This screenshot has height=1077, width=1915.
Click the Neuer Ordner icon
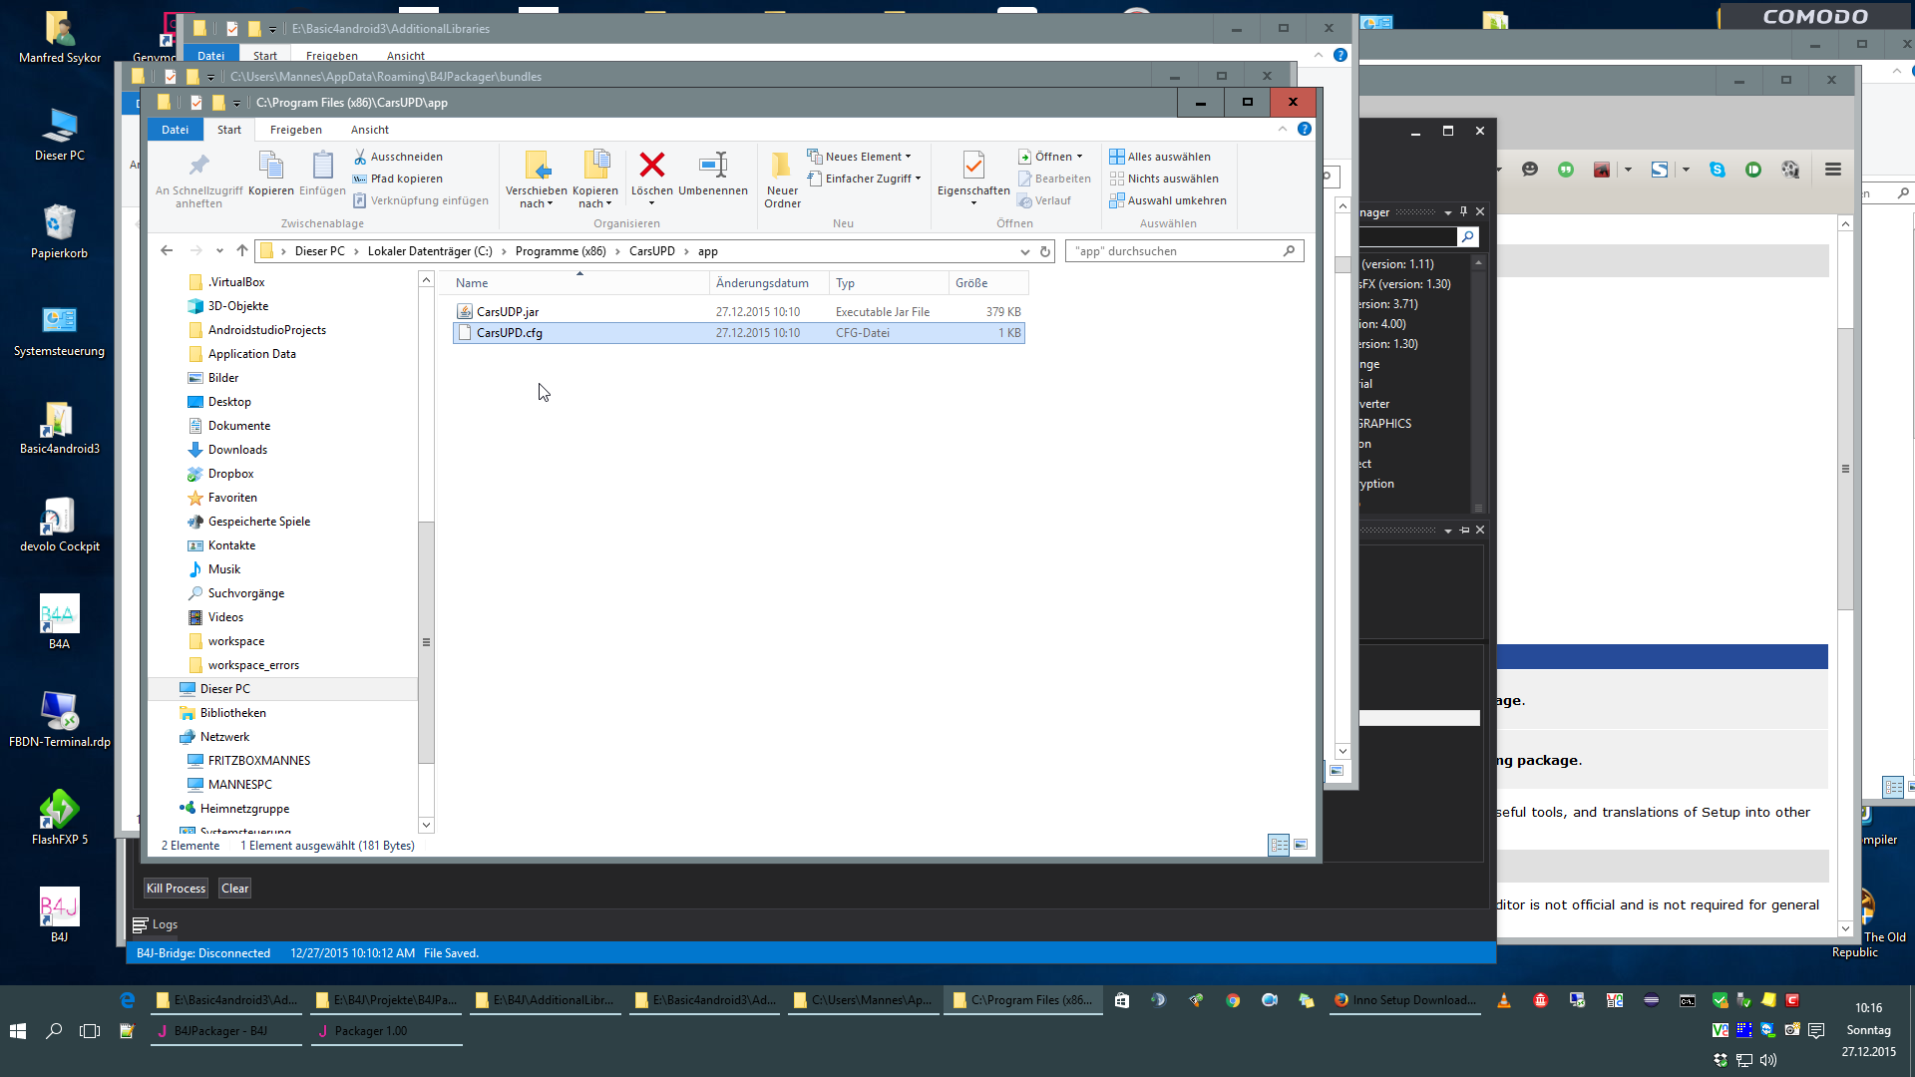[782, 165]
